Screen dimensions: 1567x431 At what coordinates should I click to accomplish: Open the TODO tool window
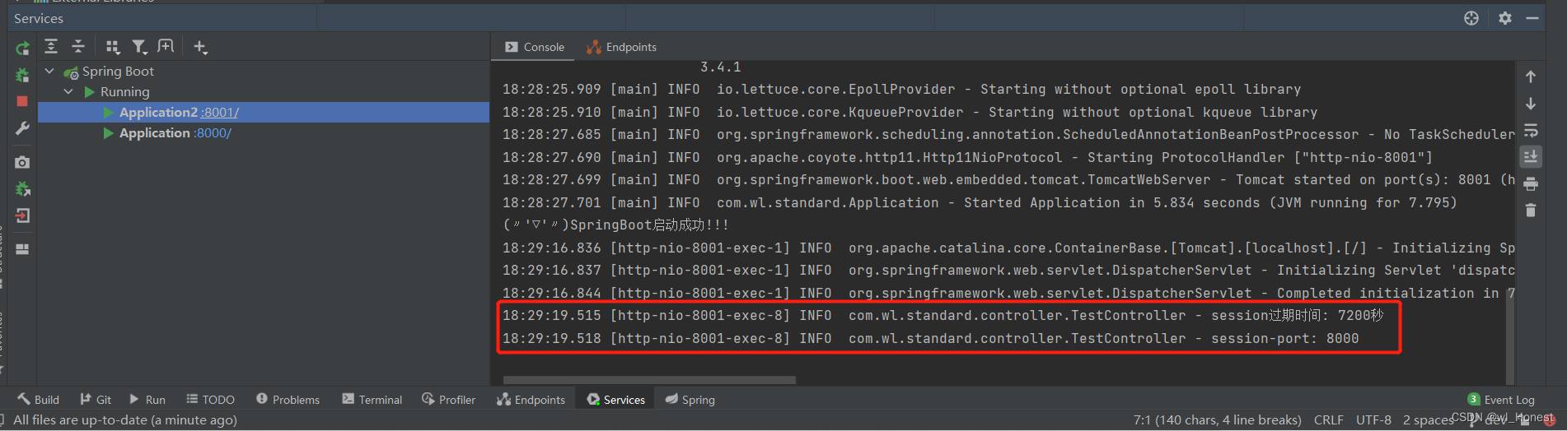click(210, 399)
